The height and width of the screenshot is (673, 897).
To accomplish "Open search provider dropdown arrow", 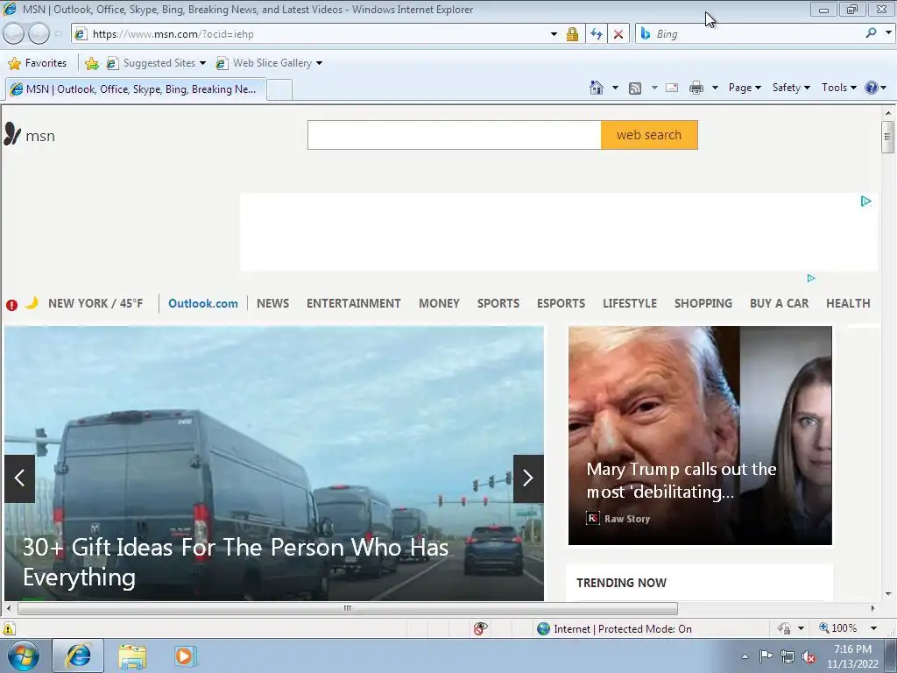I will pos(888,33).
